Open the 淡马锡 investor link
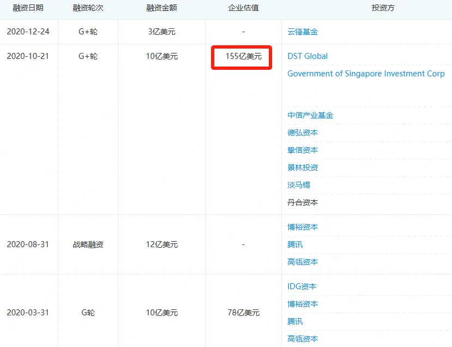This screenshot has height=347, width=452. tap(299, 185)
